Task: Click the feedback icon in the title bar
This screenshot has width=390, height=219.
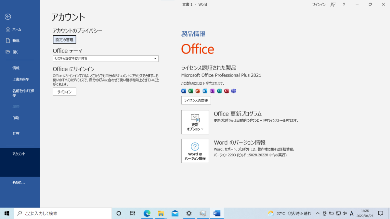Action: pyautogui.click(x=333, y=5)
